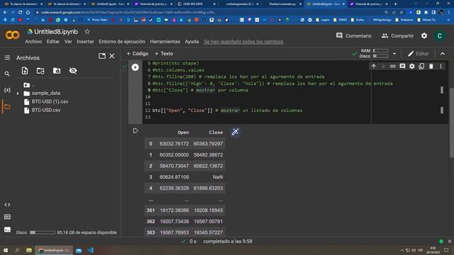
Task: Move cell down
Action: [383, 67]
